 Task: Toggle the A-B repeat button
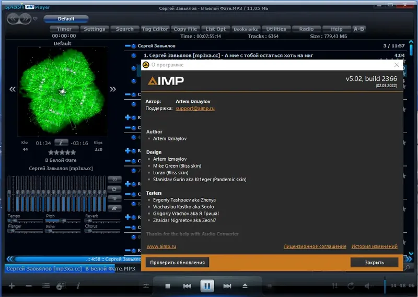[x=358, y=29]
